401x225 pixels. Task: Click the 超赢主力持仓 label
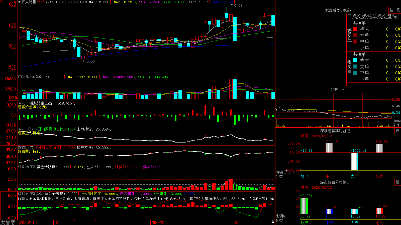(x=29, y=133)
